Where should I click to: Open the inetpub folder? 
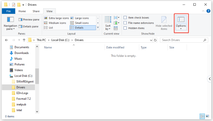19,105
